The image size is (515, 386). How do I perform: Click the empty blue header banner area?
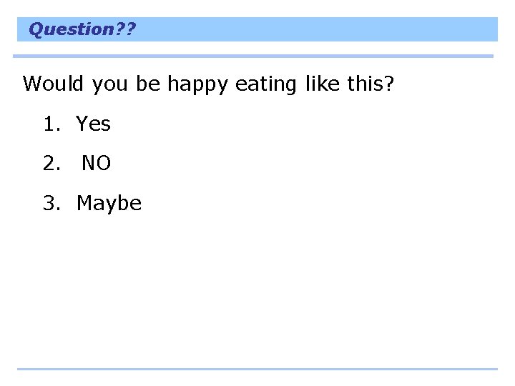tap(315, 29)
